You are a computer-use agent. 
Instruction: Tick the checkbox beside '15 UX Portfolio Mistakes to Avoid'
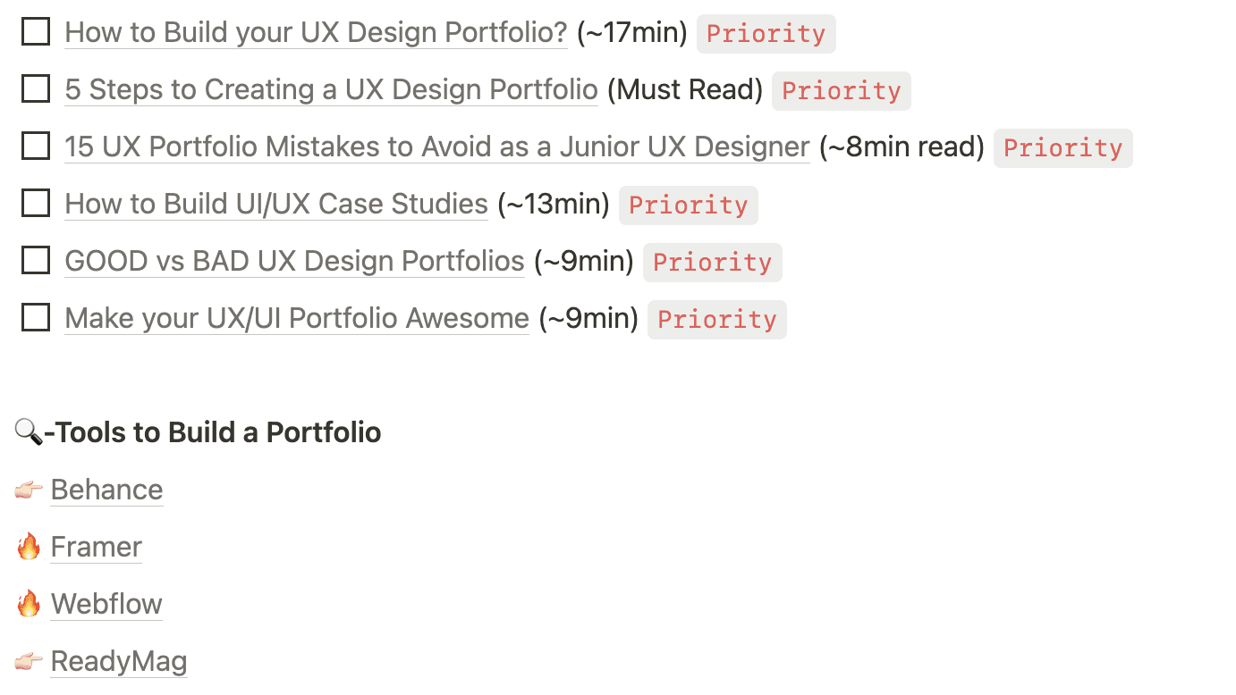coord(35,146)
